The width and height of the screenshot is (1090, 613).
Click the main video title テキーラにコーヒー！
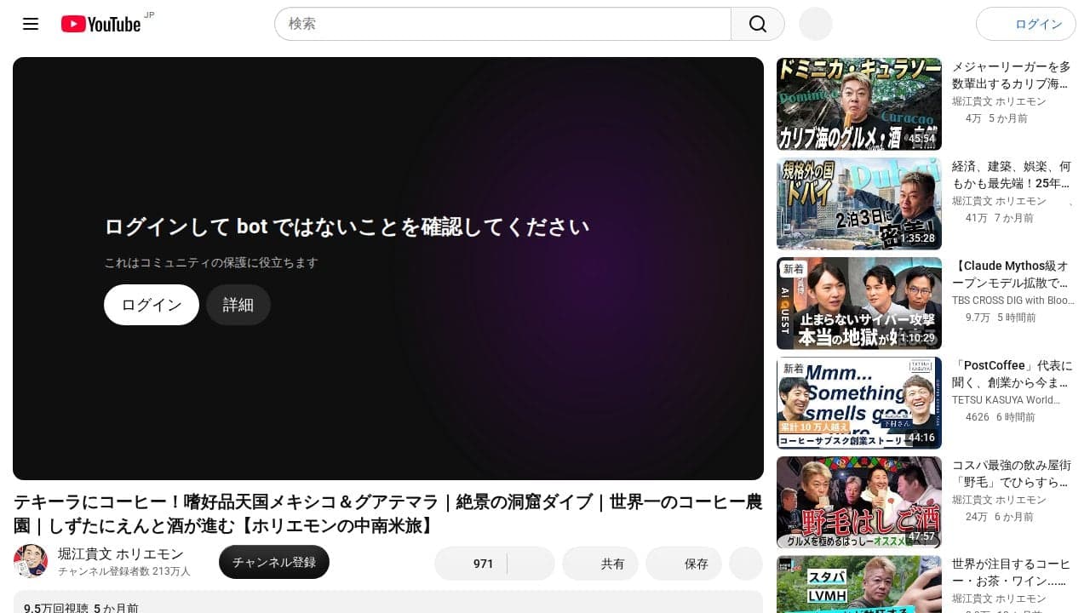point(387,513)
